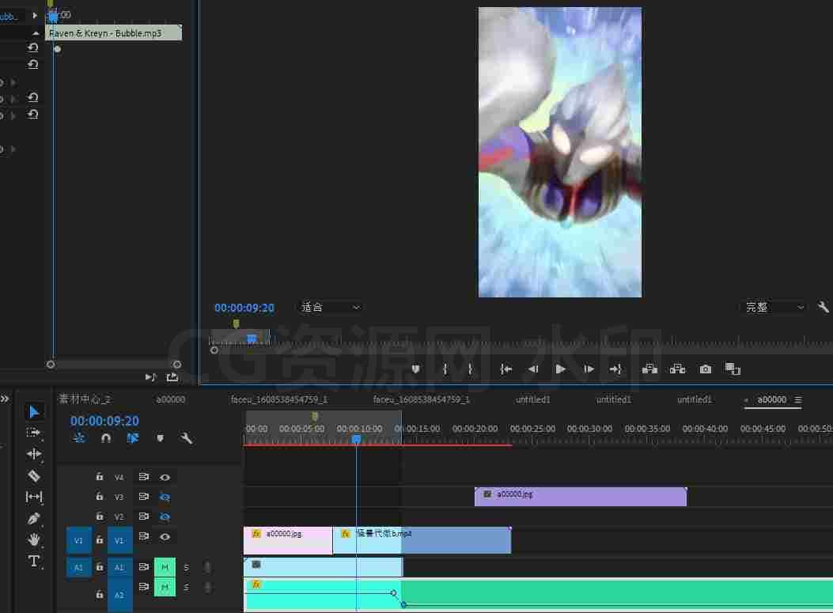833x613 pixels.
Task: Solo audio track A1
Action: pyautogui.click(x=186, y=567)
